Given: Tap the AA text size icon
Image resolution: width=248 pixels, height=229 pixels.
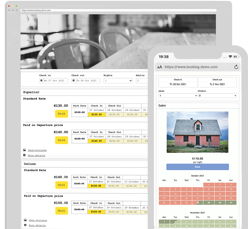Looking at the screenshot, I should click(160, 67).
